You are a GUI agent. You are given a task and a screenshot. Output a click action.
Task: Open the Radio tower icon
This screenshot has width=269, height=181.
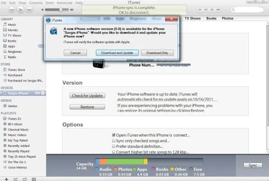[x=5, y=57]
